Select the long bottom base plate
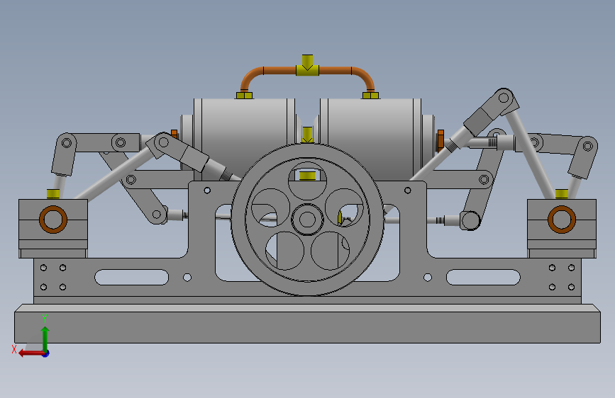The height and width of the screenshot is (398, 615). pos(308,324)
